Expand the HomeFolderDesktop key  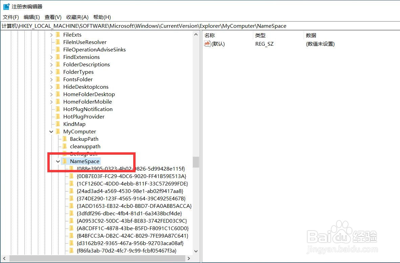coord(51,94)
